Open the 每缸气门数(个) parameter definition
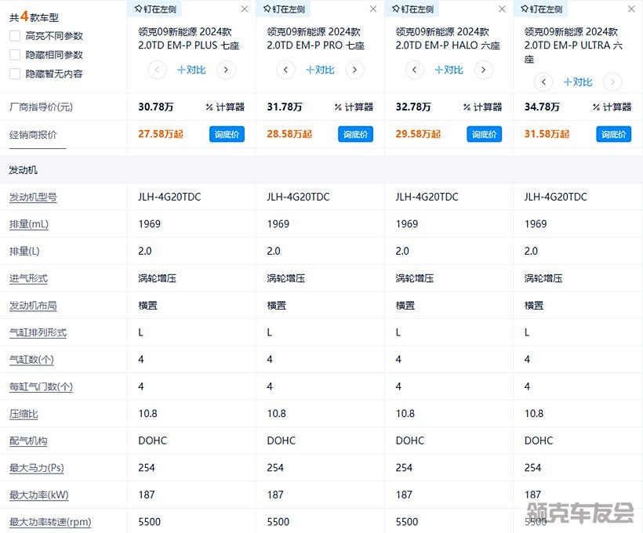The height and width of the screenshot is (533, 643). coord(41,386)
